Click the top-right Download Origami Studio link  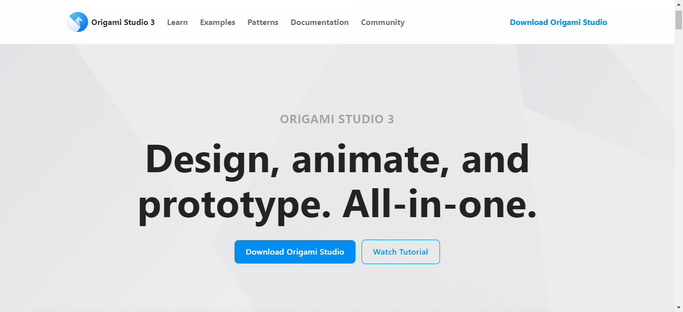point(558,22)
